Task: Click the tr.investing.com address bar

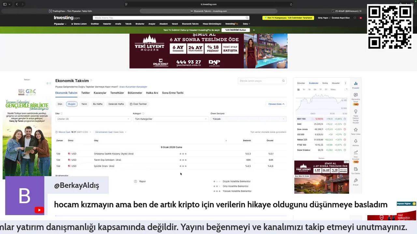Action: pyautogui.click(x=208, y=4)
